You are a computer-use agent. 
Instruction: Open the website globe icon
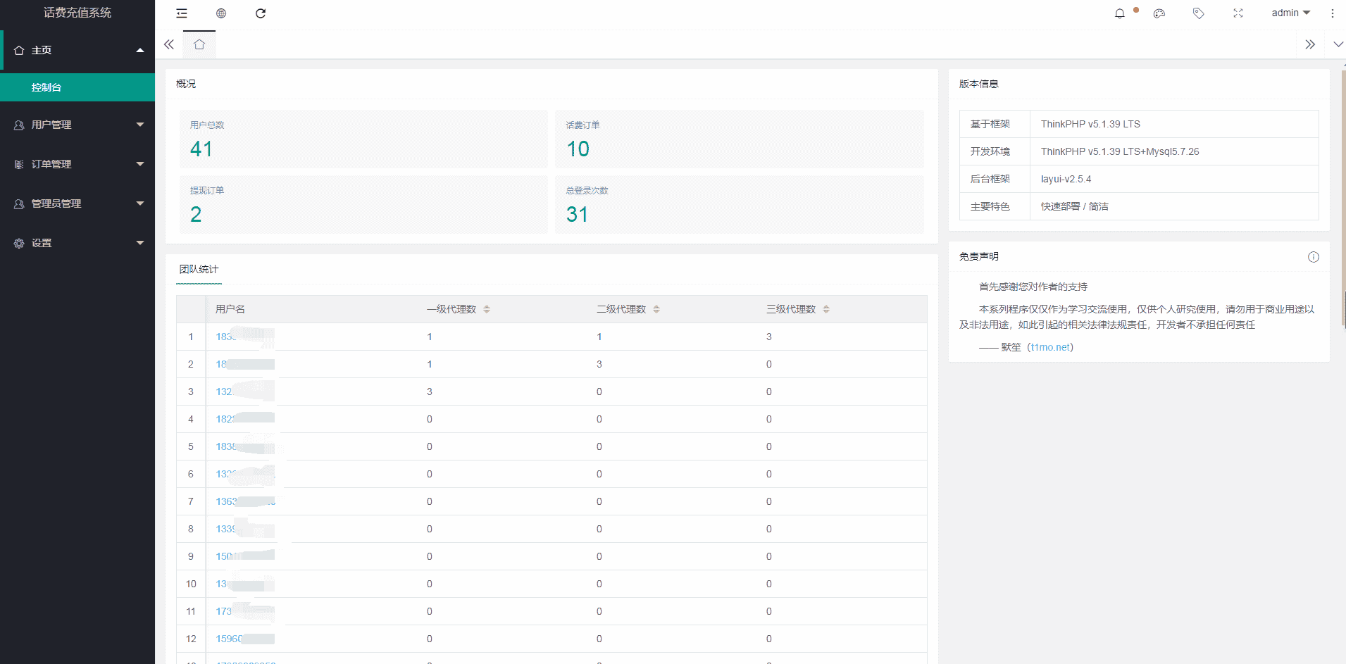tap(221, 13)
